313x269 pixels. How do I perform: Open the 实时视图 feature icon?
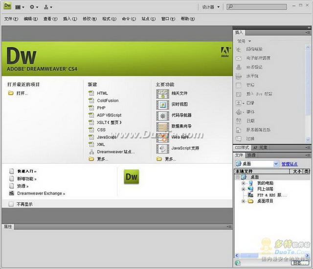(x=162, y=105)
